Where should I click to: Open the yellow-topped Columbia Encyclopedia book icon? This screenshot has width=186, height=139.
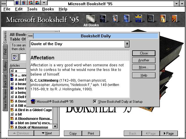coord(139,19)
